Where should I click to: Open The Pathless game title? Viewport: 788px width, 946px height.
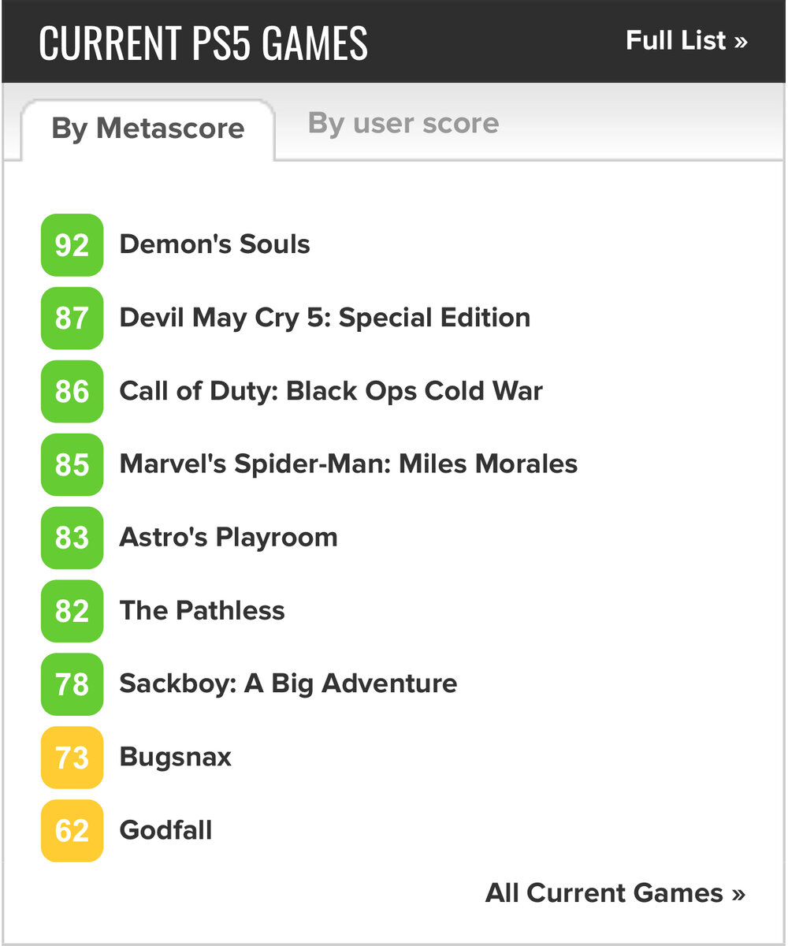(202, 610)
